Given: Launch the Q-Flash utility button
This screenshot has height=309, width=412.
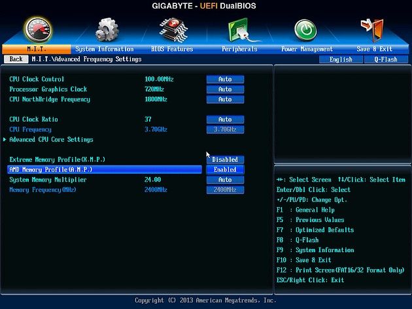Looking at the screenshot, I should click(386, 59).
